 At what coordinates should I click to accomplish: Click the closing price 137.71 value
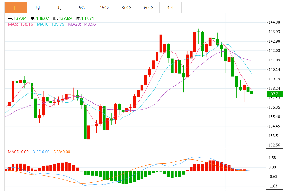click(x=88, y=18)
